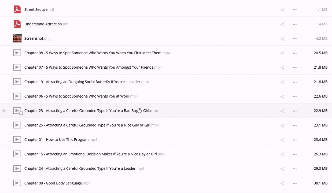Click video icon for Chapter 08 file

(x=17, y=53)
